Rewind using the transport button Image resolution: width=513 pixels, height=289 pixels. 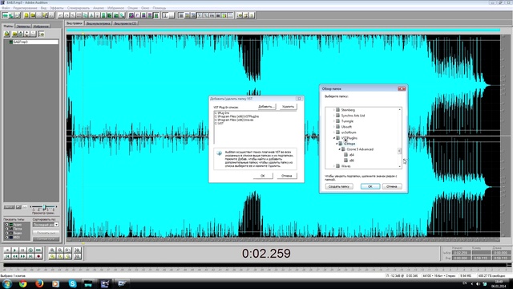coord(15,256)
